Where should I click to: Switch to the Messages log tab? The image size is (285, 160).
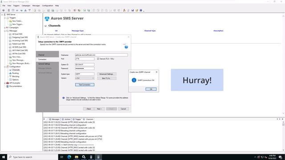(54, 119)
